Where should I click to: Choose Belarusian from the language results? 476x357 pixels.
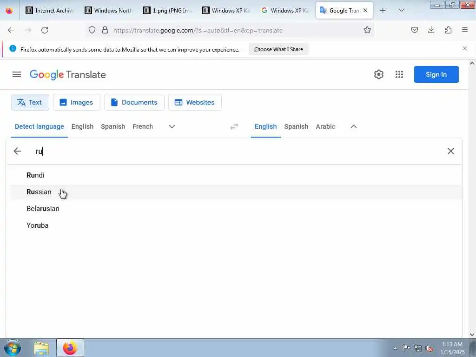(x=235, y=209)
